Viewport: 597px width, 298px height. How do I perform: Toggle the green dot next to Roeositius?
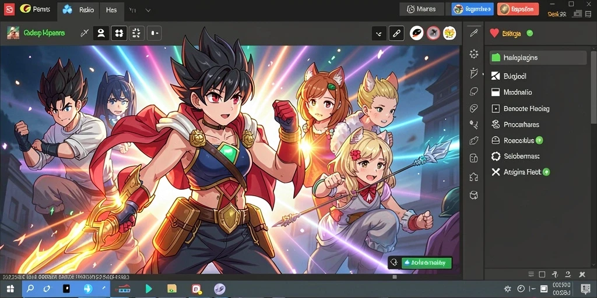click(x=539, y=140)
